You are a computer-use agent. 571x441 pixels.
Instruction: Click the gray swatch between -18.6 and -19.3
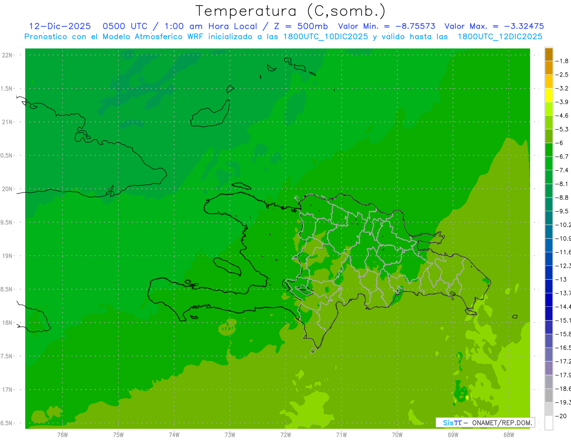(549, 396)
